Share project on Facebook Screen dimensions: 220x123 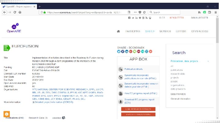click(123, 51)
